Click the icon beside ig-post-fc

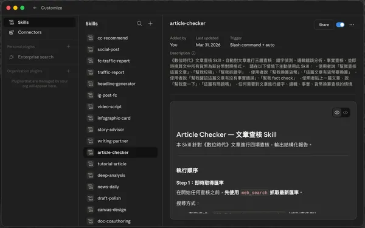tap(90, 95)
